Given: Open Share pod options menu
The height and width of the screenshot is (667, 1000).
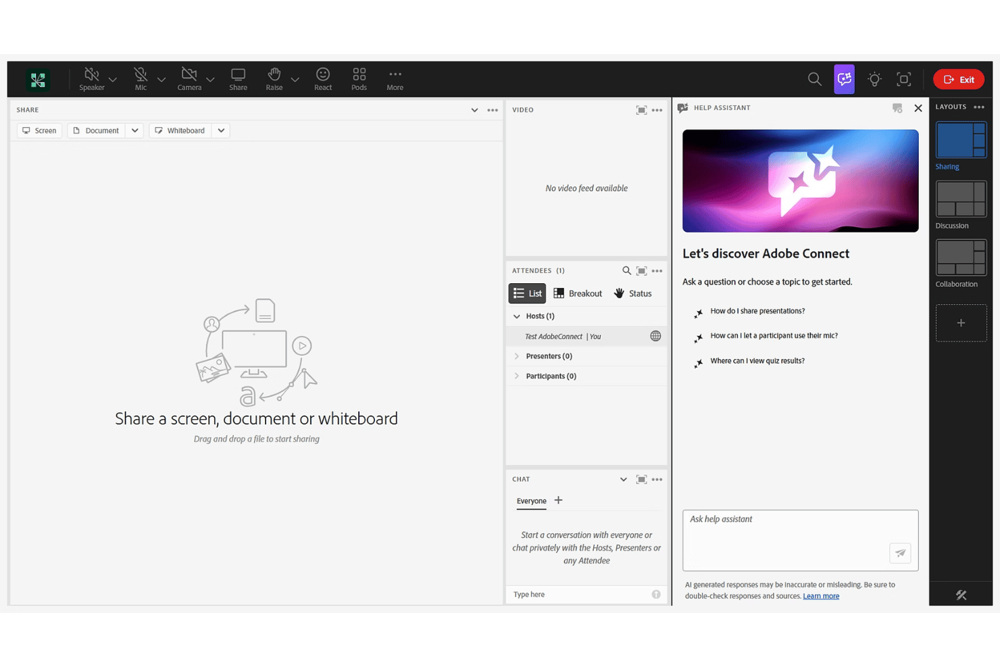Looking at the screenshot, I should (x=493, y=110).
